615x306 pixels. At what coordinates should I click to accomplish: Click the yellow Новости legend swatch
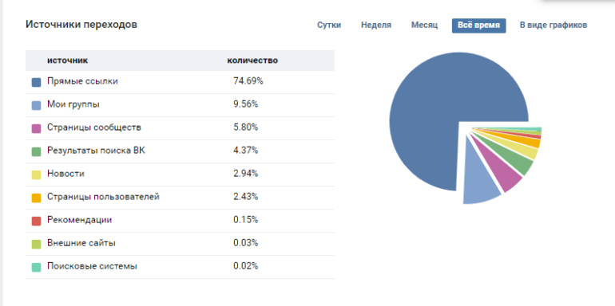point(36,175)
